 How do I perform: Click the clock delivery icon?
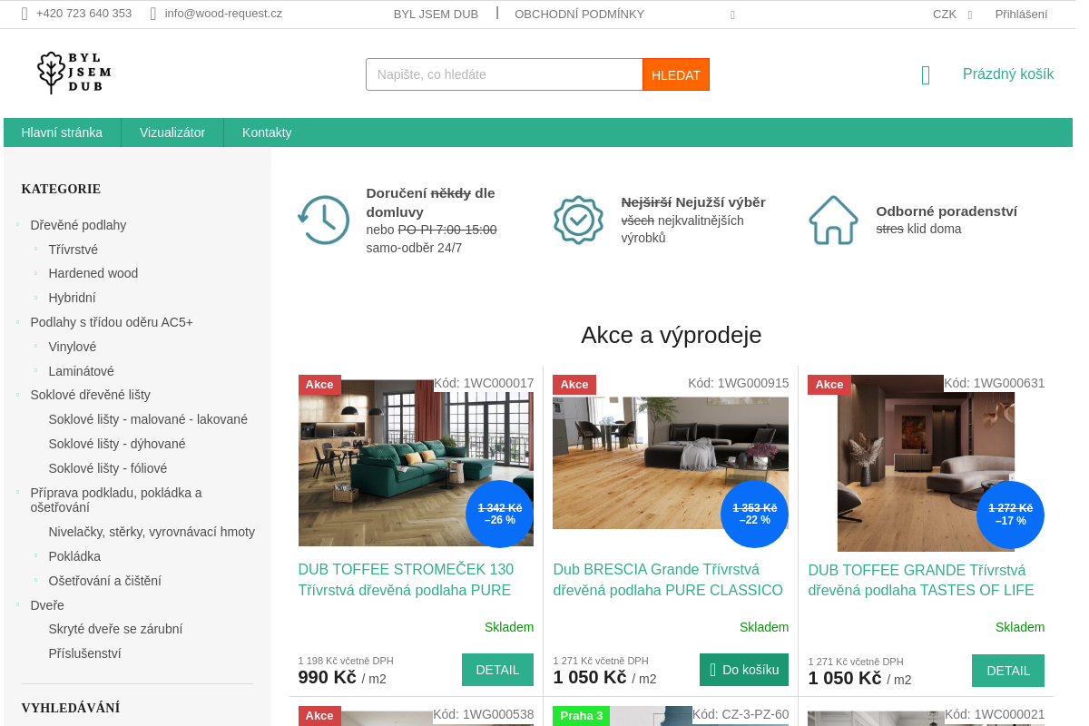click(323, 220)
